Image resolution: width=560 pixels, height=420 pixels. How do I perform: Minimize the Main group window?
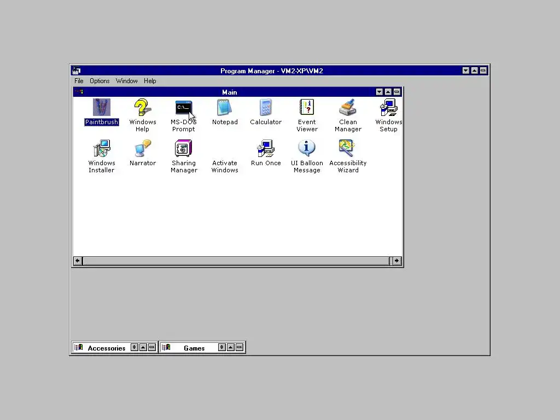click(380, 92)
